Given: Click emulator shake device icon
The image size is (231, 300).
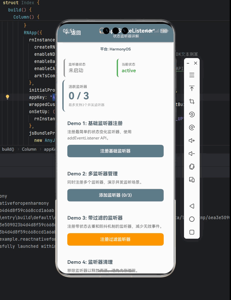Looking at the screenshot, I should (192, 167).
